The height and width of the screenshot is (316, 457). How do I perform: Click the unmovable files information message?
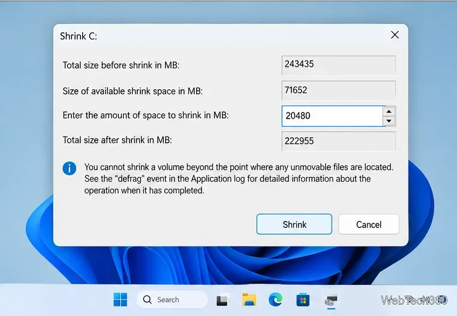(239, 179)
